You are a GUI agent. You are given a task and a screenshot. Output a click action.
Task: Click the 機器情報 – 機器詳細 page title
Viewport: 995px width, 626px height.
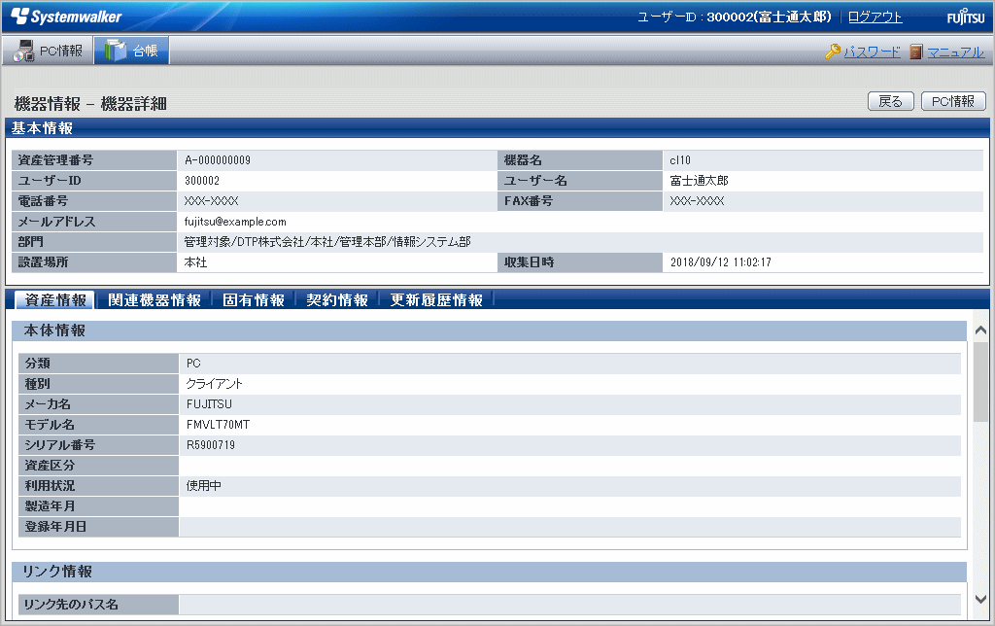click(x=90, y=103)
